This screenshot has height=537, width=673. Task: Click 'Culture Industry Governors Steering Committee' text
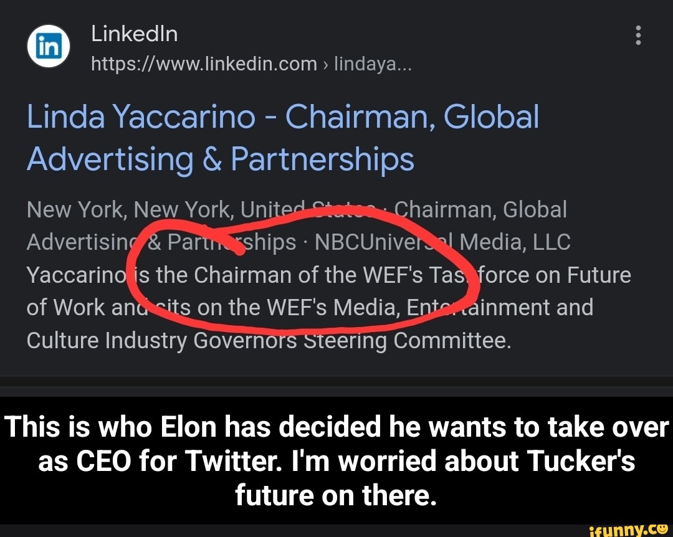pyautogui.click(x=269, y=340)
